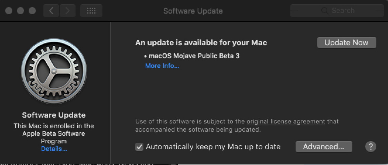Screen dimensions: 388x165
Task: Open the original license agreement link
Action: tap(286, 122)
